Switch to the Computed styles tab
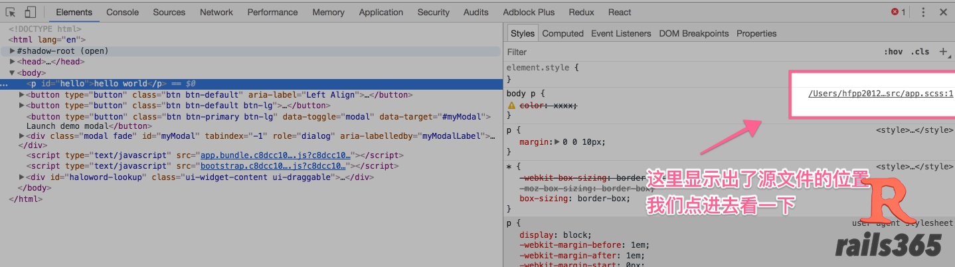This screenshot has width=955, height=267. (563, 33)
